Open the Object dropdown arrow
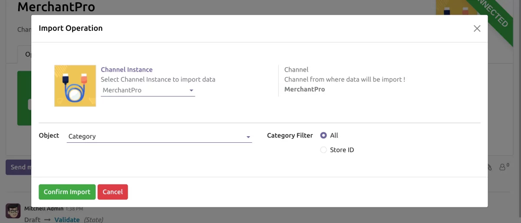521x223 pixels. pyautogui.click(x=248, y=137)
